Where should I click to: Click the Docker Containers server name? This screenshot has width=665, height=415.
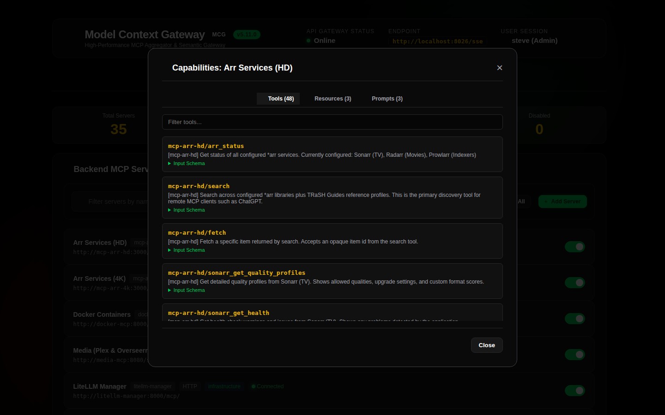[x=102, y=314]
